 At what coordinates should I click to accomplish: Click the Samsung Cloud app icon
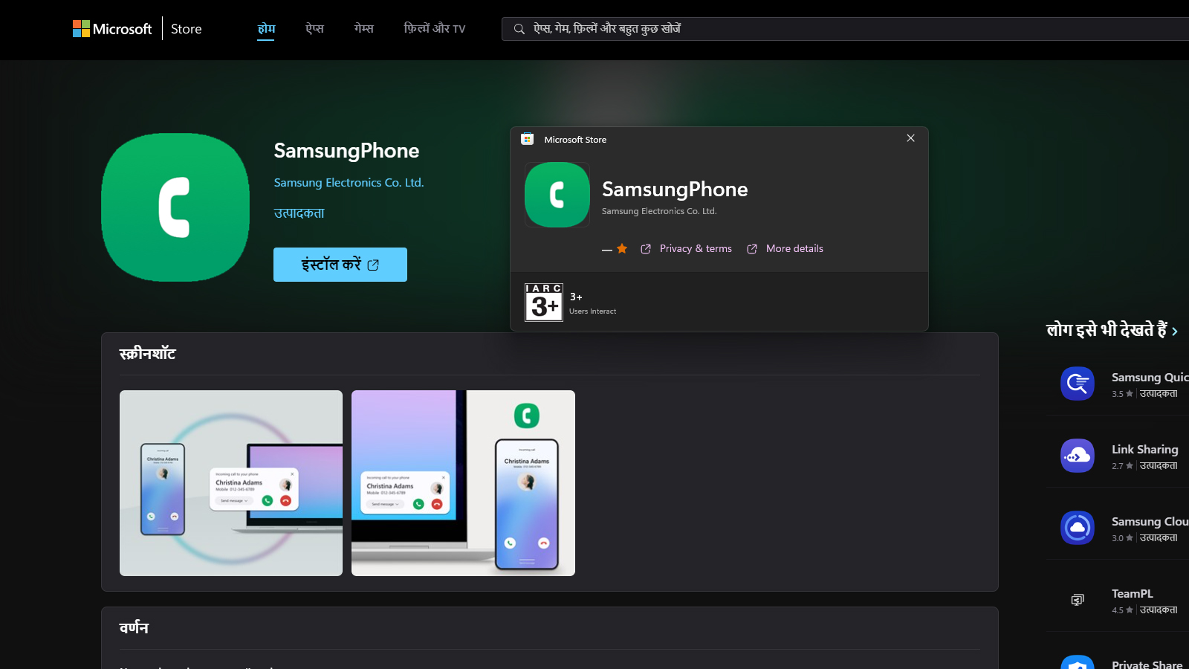tap(1078, 528)
